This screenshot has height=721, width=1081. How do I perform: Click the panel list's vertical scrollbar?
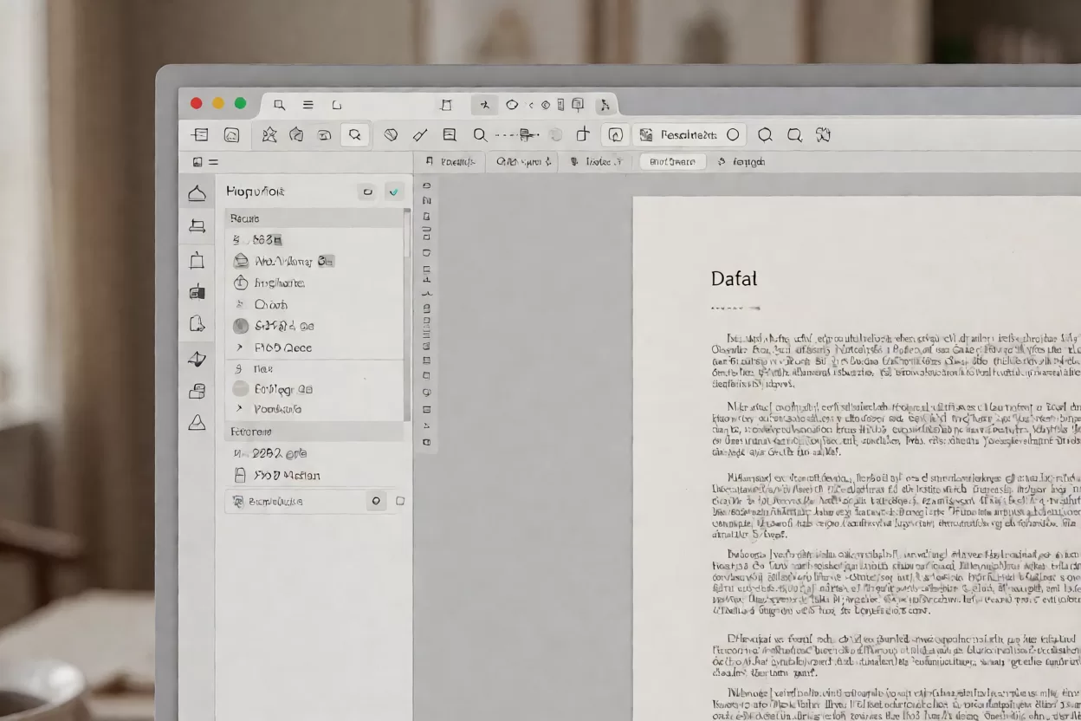click(407, 314)
